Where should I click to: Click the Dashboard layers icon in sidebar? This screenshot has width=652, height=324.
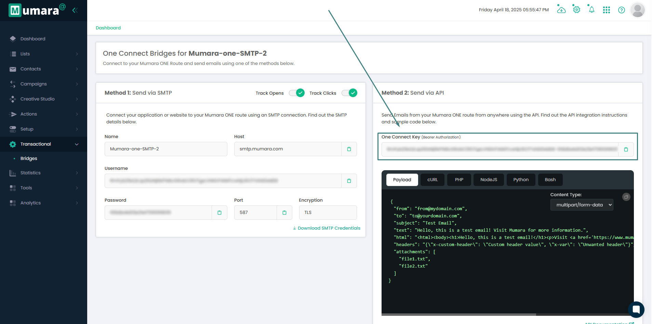pyautogui.click(x=13, y=39)
